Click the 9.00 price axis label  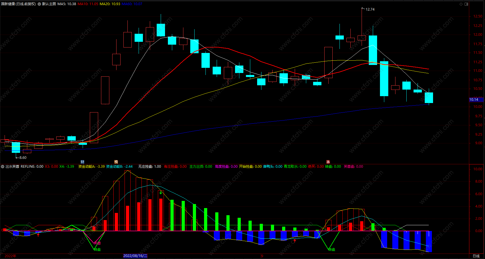tap(479, 143)
